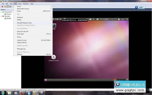Screen dimensions: 152x95
Task: Click the date and time in Ubuntu panel
Action: pos(108,19)
